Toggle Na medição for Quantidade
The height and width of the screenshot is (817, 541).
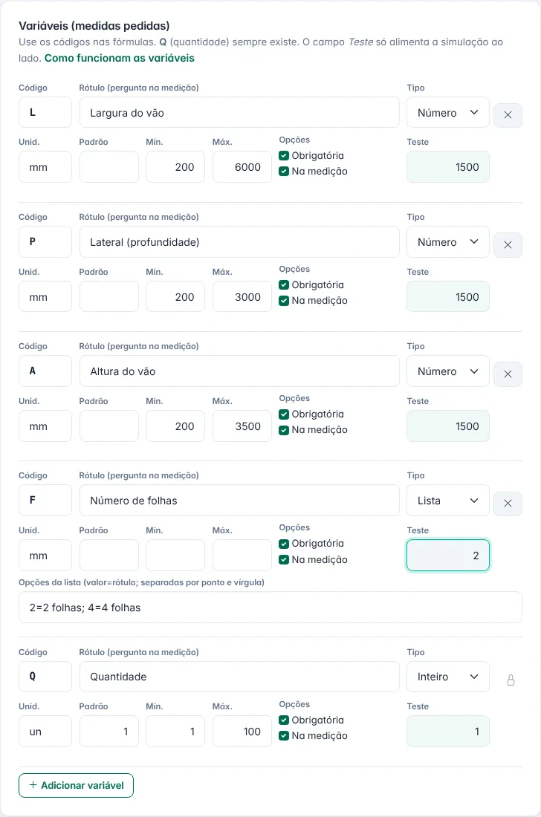coord(284,736)
